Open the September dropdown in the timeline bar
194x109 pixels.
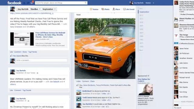tap(49, 9)
